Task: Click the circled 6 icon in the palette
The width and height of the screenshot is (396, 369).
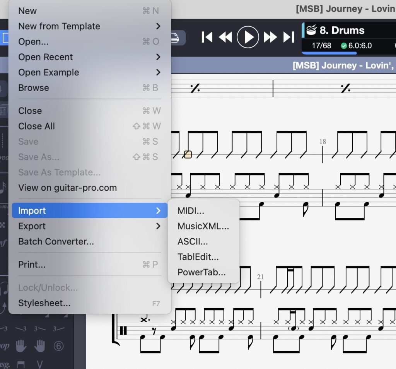Action: click(59, 346)
